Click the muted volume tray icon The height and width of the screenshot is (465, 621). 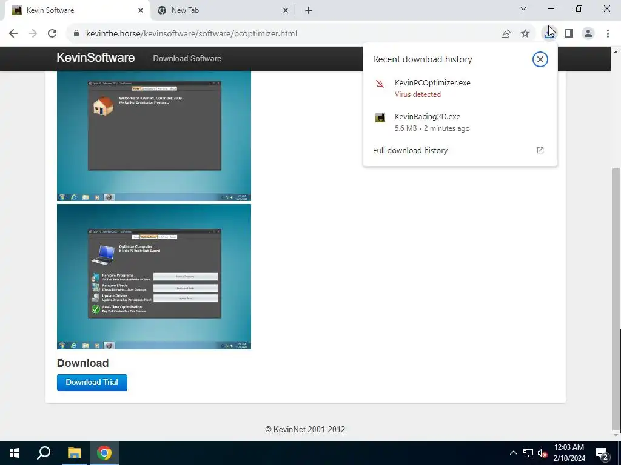(x=542, y=453)
